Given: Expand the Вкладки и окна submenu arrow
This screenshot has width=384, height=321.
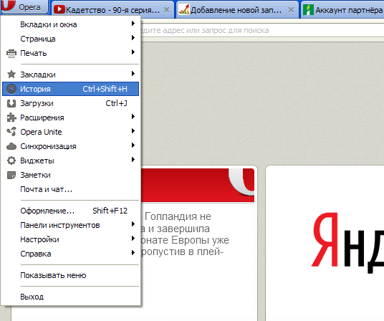Looking at the screenshot, I should coord(133,23).
